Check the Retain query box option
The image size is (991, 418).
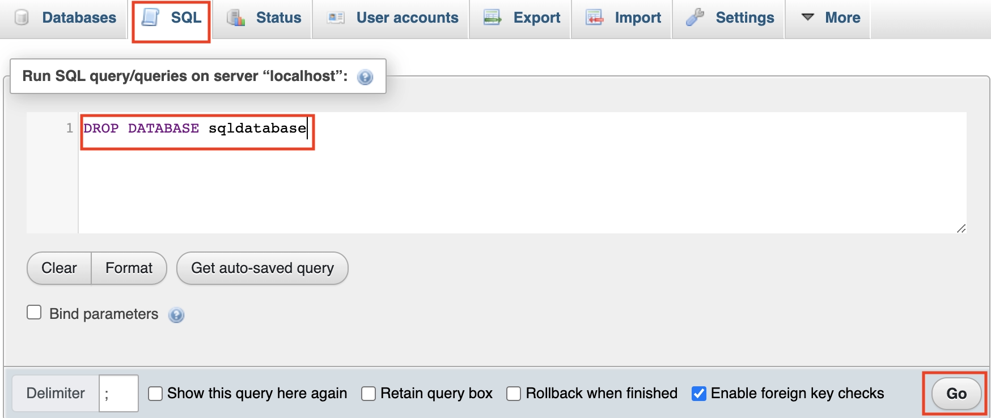coord(369,394)
